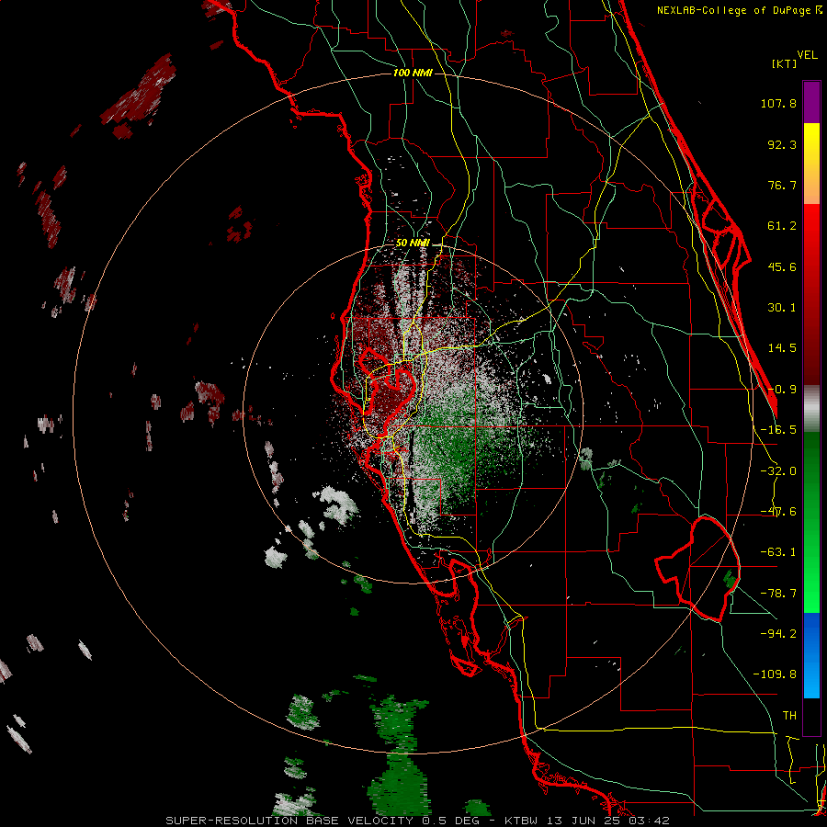Click the [KT] units label
This screenshot has height=827, width=827.
[785, 63]
